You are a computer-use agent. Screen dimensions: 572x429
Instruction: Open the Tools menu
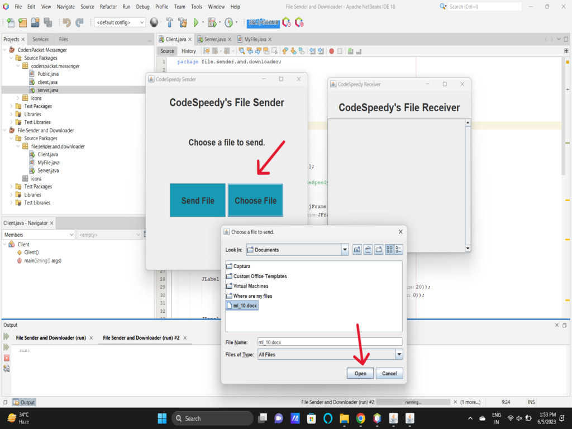point(196,7)
